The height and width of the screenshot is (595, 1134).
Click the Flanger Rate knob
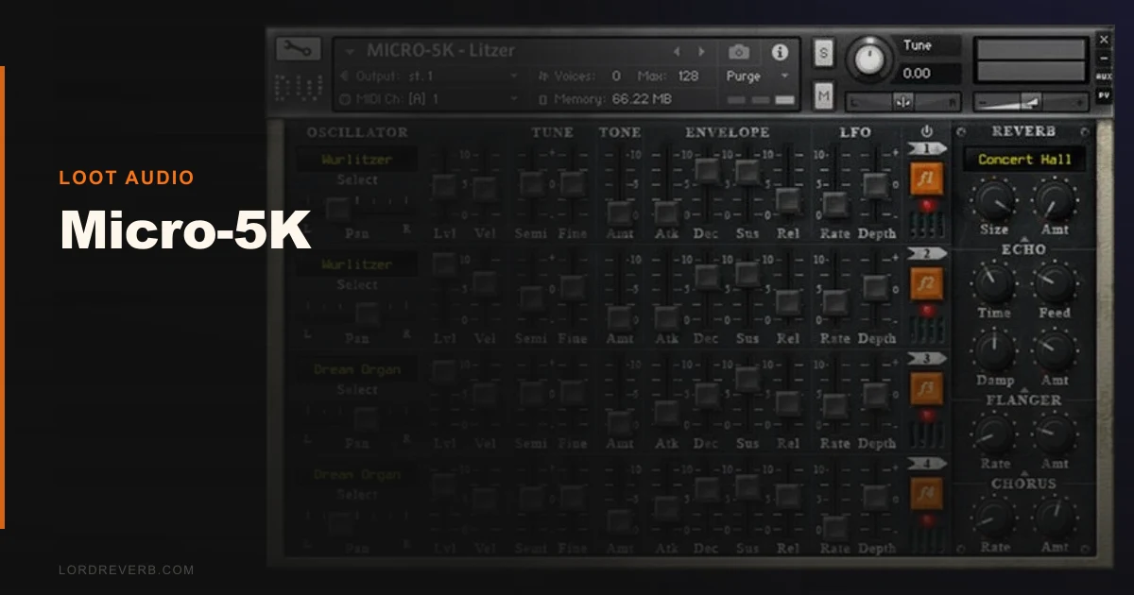click(994, 433)
